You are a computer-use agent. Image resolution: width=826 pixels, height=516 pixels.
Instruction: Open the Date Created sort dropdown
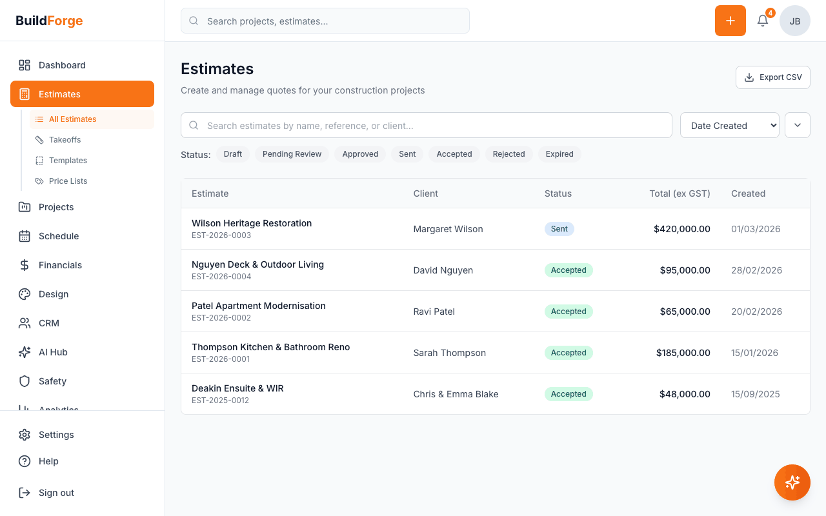point(729,125)
